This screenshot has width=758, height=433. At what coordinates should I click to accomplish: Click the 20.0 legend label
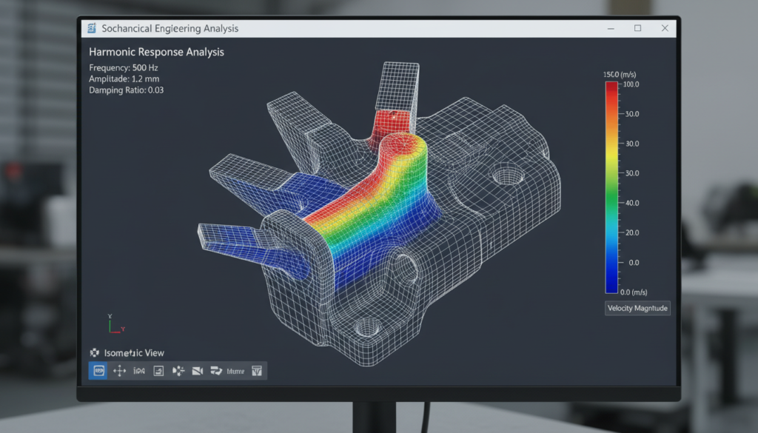pos(632,232)
